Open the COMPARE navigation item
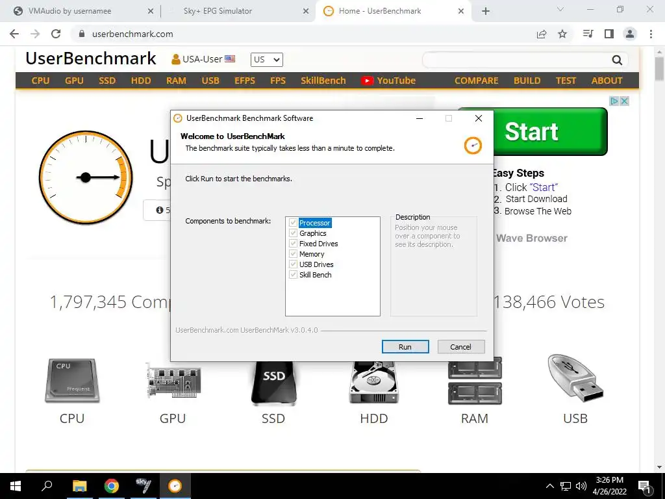Screen dimensions: 665x499 pos(476,81)
